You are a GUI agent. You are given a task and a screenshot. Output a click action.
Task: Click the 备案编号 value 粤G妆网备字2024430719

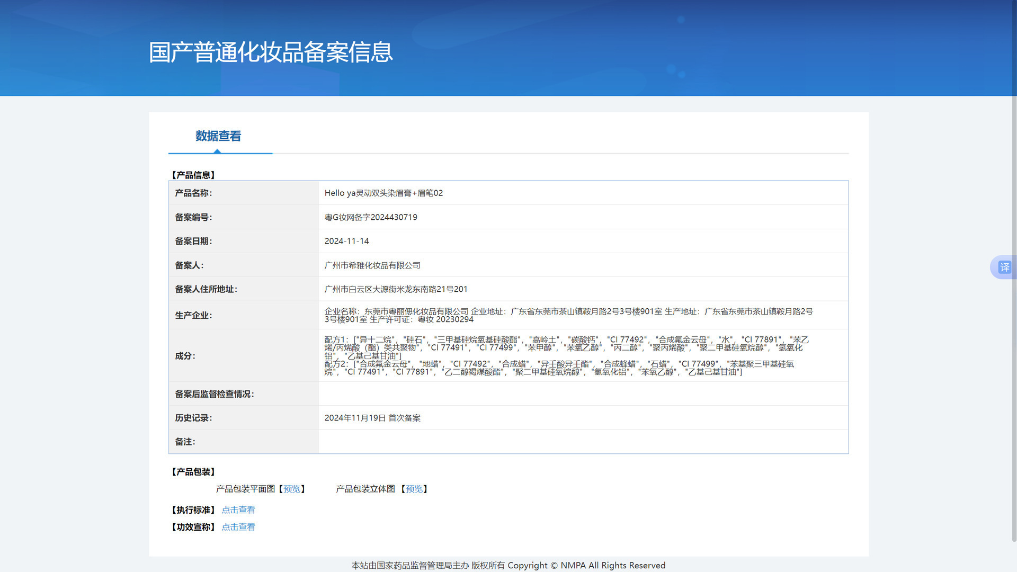click(371, 217)
